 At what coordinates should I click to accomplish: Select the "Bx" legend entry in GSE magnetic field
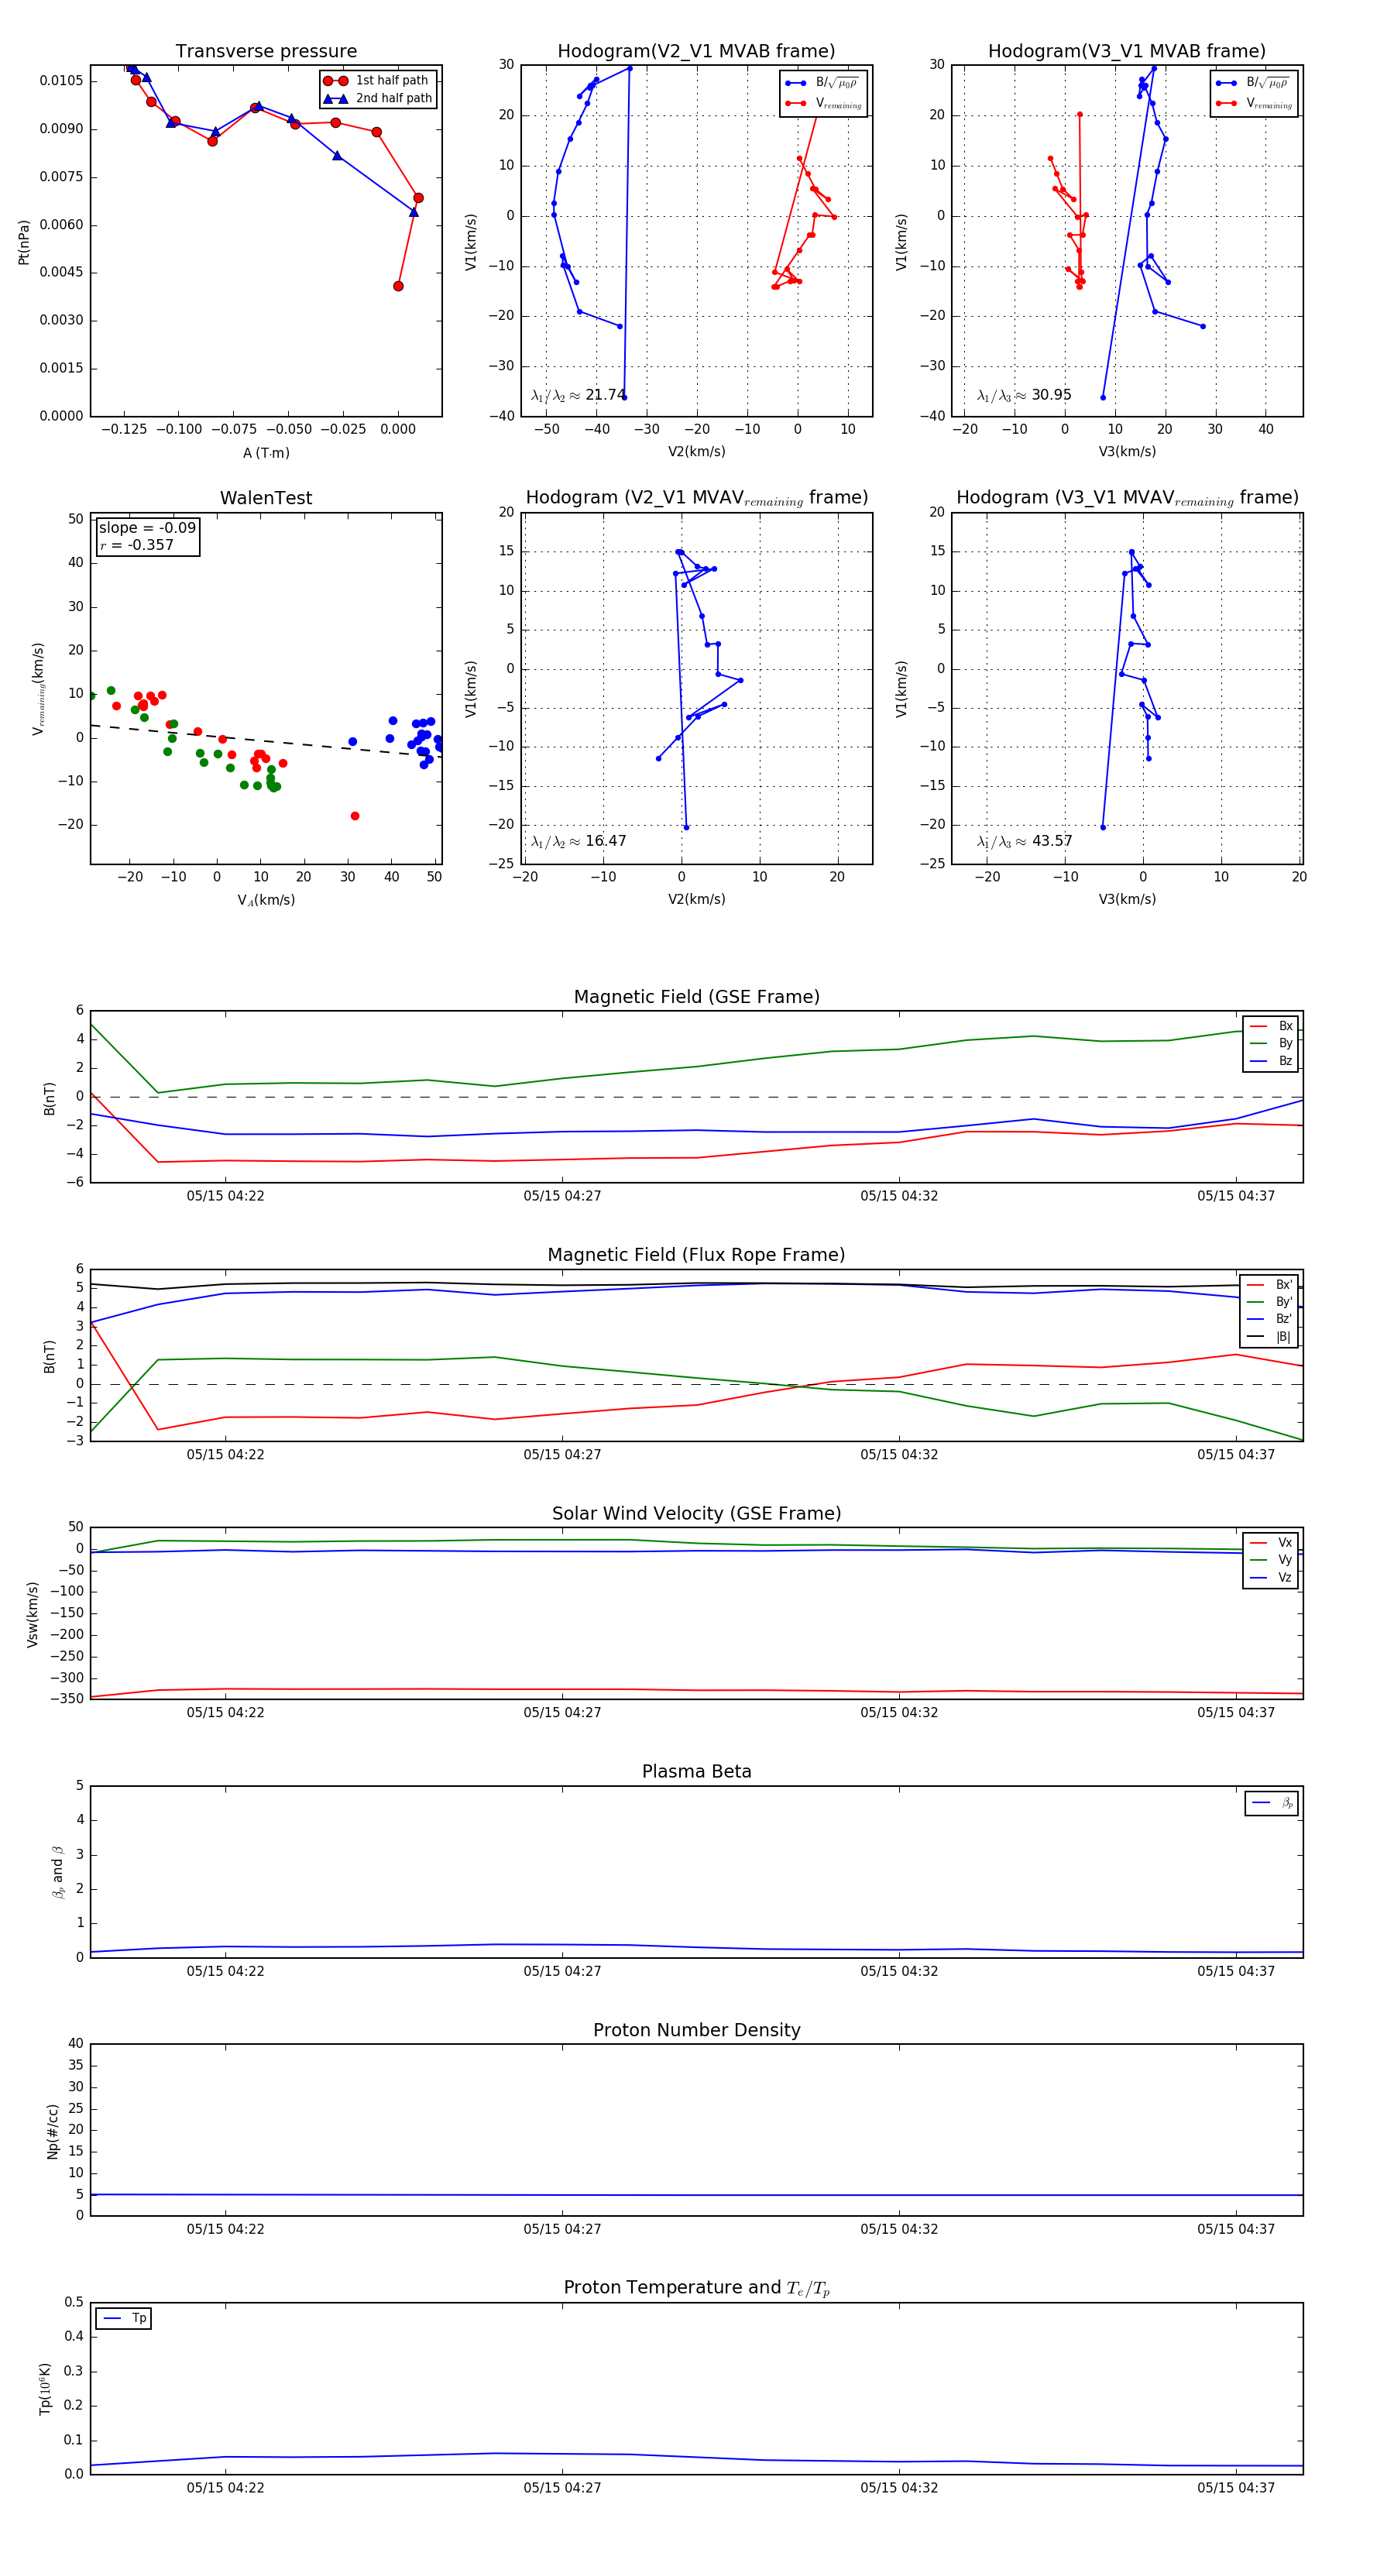(x=1271, y=1026)
